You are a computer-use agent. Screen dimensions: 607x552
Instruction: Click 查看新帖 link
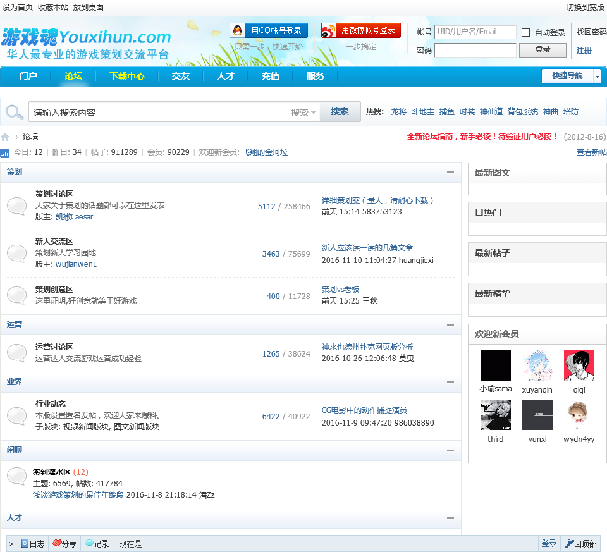click(592, 152)
